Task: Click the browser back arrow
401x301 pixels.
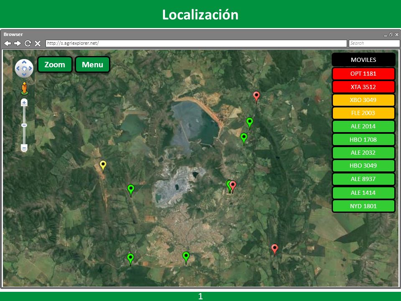Action: pyautogui.click(x=8, y=43)
